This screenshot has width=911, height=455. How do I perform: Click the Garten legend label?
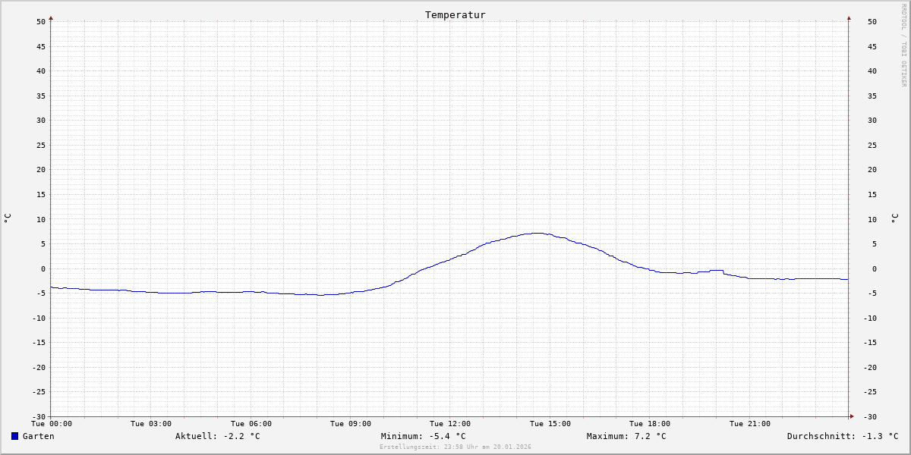coord(38,436)
